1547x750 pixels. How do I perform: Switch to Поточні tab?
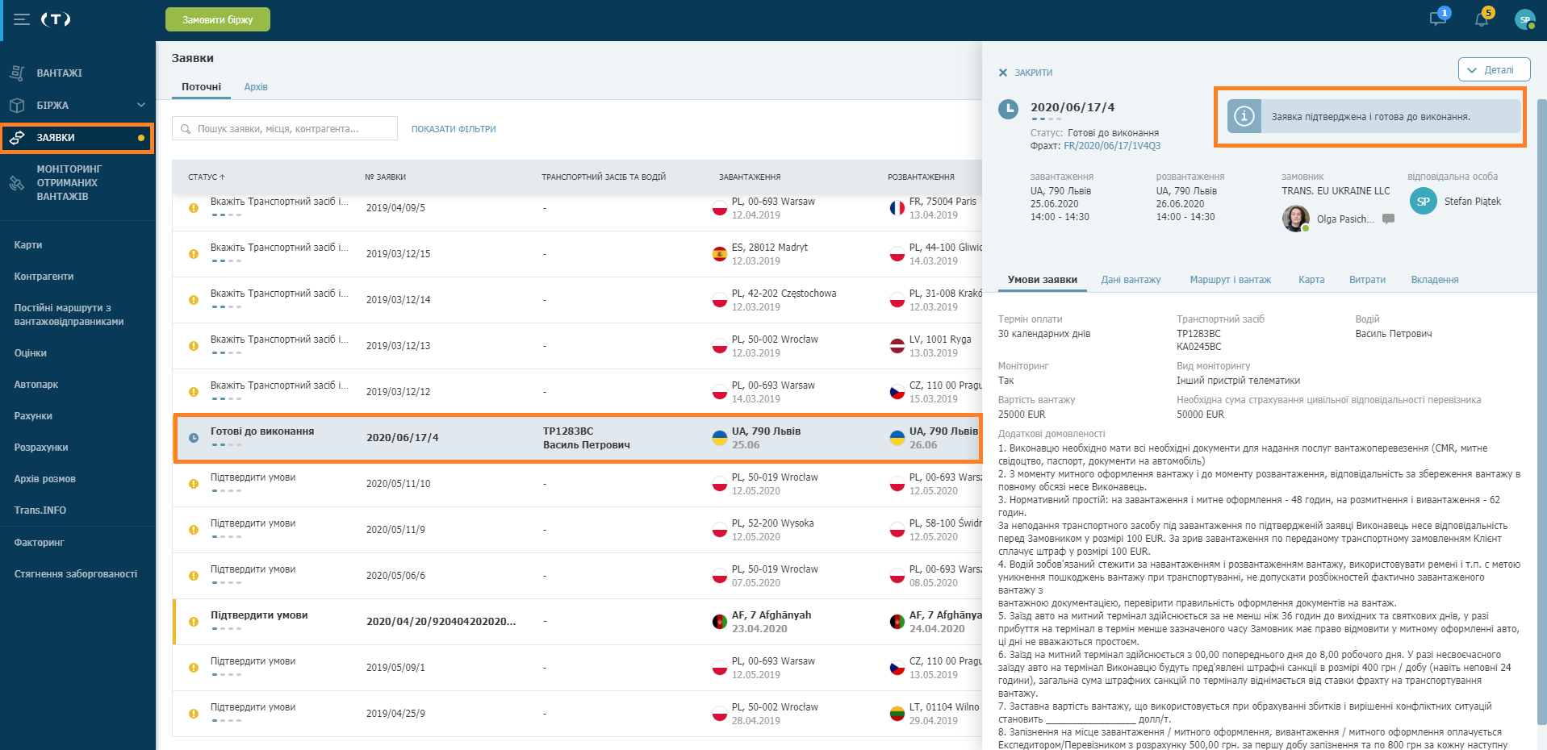201,87
